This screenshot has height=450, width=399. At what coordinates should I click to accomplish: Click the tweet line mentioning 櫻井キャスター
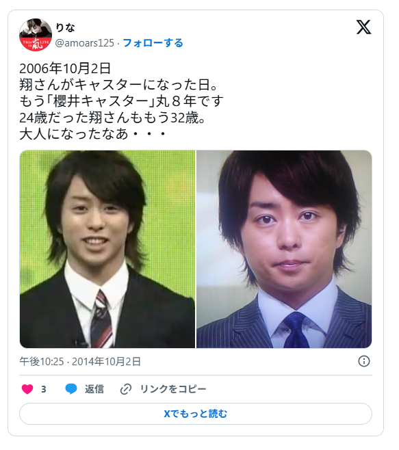(x=121, y=101)
